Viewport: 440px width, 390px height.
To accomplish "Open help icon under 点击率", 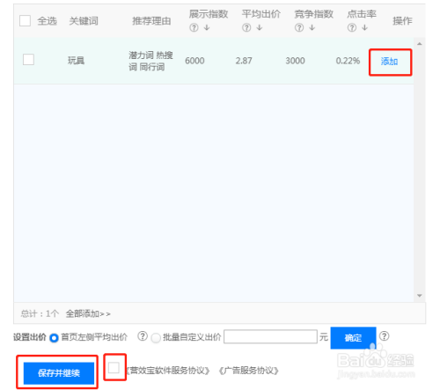I will pos(352,28).
